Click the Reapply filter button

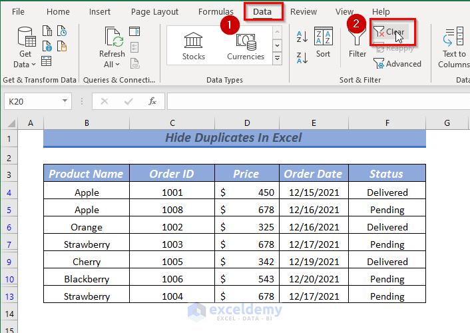(394, 49)
